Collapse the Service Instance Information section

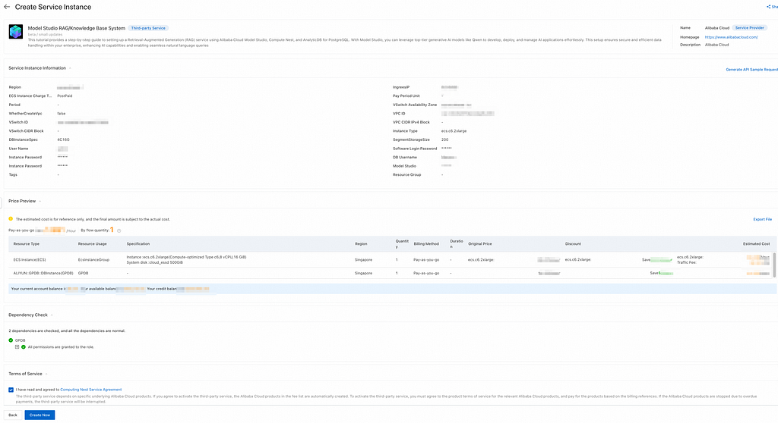pos(70,68)
